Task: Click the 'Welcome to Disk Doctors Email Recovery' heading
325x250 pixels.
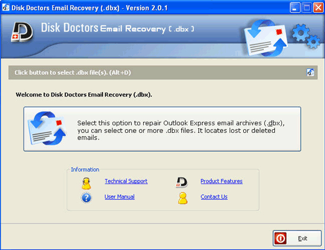Action: coord(84,95)
